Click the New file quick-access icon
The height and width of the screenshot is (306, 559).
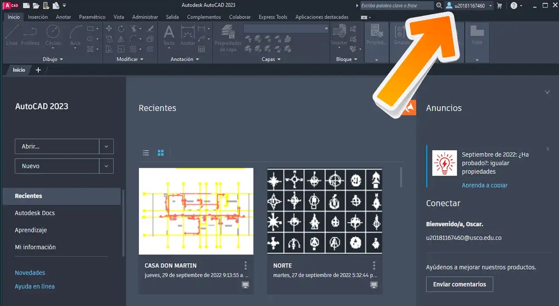pyautogui.click(x=26, y=5)
